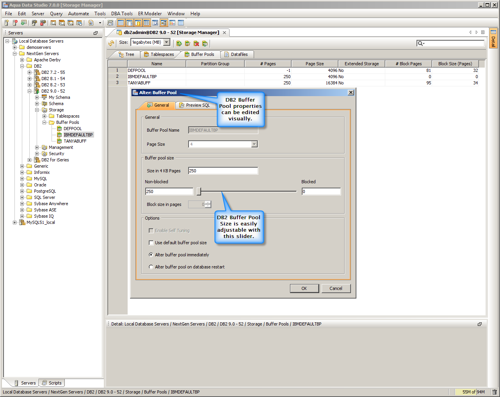Viewport: 500px width, 397px height.
Task: Switch to the Preview SQL tab
Action: click(194, 105)
